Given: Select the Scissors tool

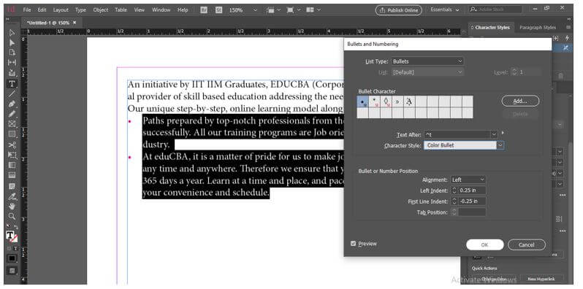Looking at the screenshot, I should pos(12,145).
